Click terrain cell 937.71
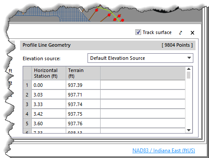 coord(83,95)
